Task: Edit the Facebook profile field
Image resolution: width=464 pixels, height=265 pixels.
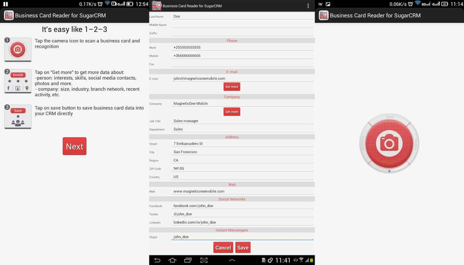Action: coord(242,206)
